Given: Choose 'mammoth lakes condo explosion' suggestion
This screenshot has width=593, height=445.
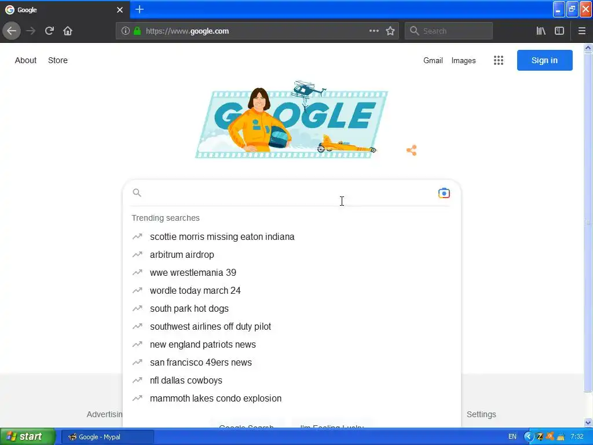Looking at the screenshot, I should point(292,399).
